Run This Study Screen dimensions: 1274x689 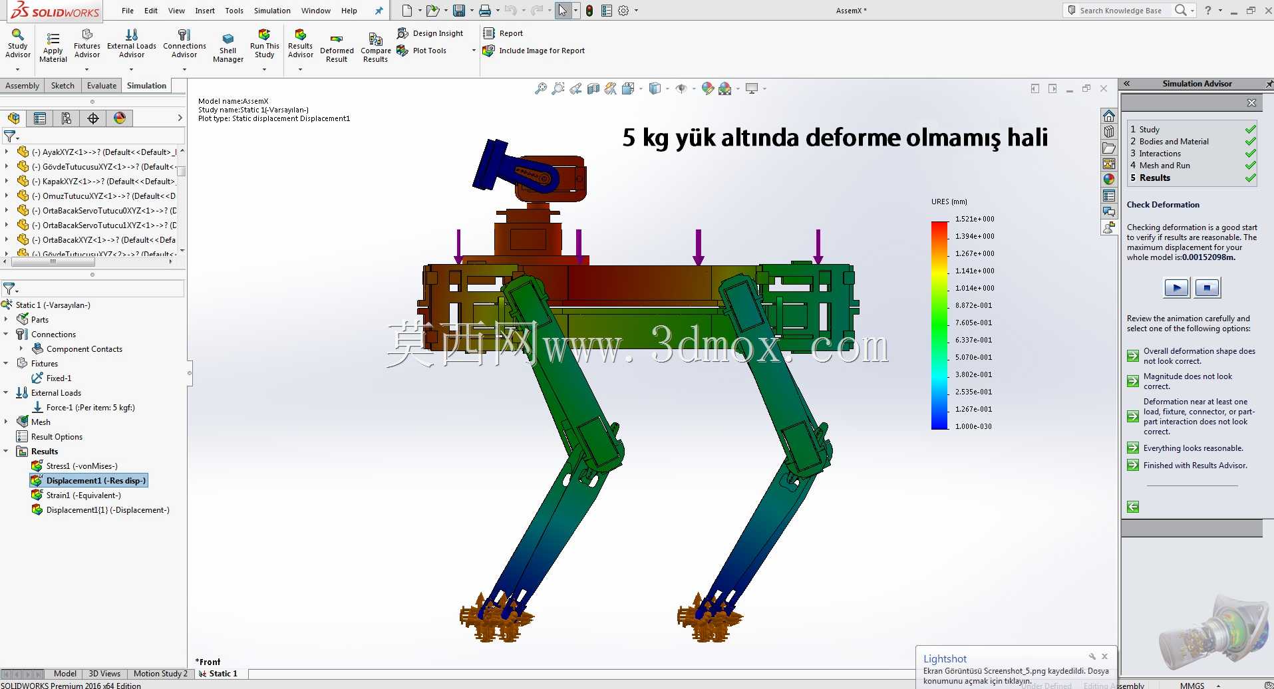tap(265, 44)
